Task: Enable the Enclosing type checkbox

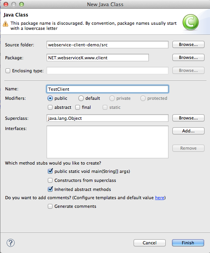Action: (8, 71)
